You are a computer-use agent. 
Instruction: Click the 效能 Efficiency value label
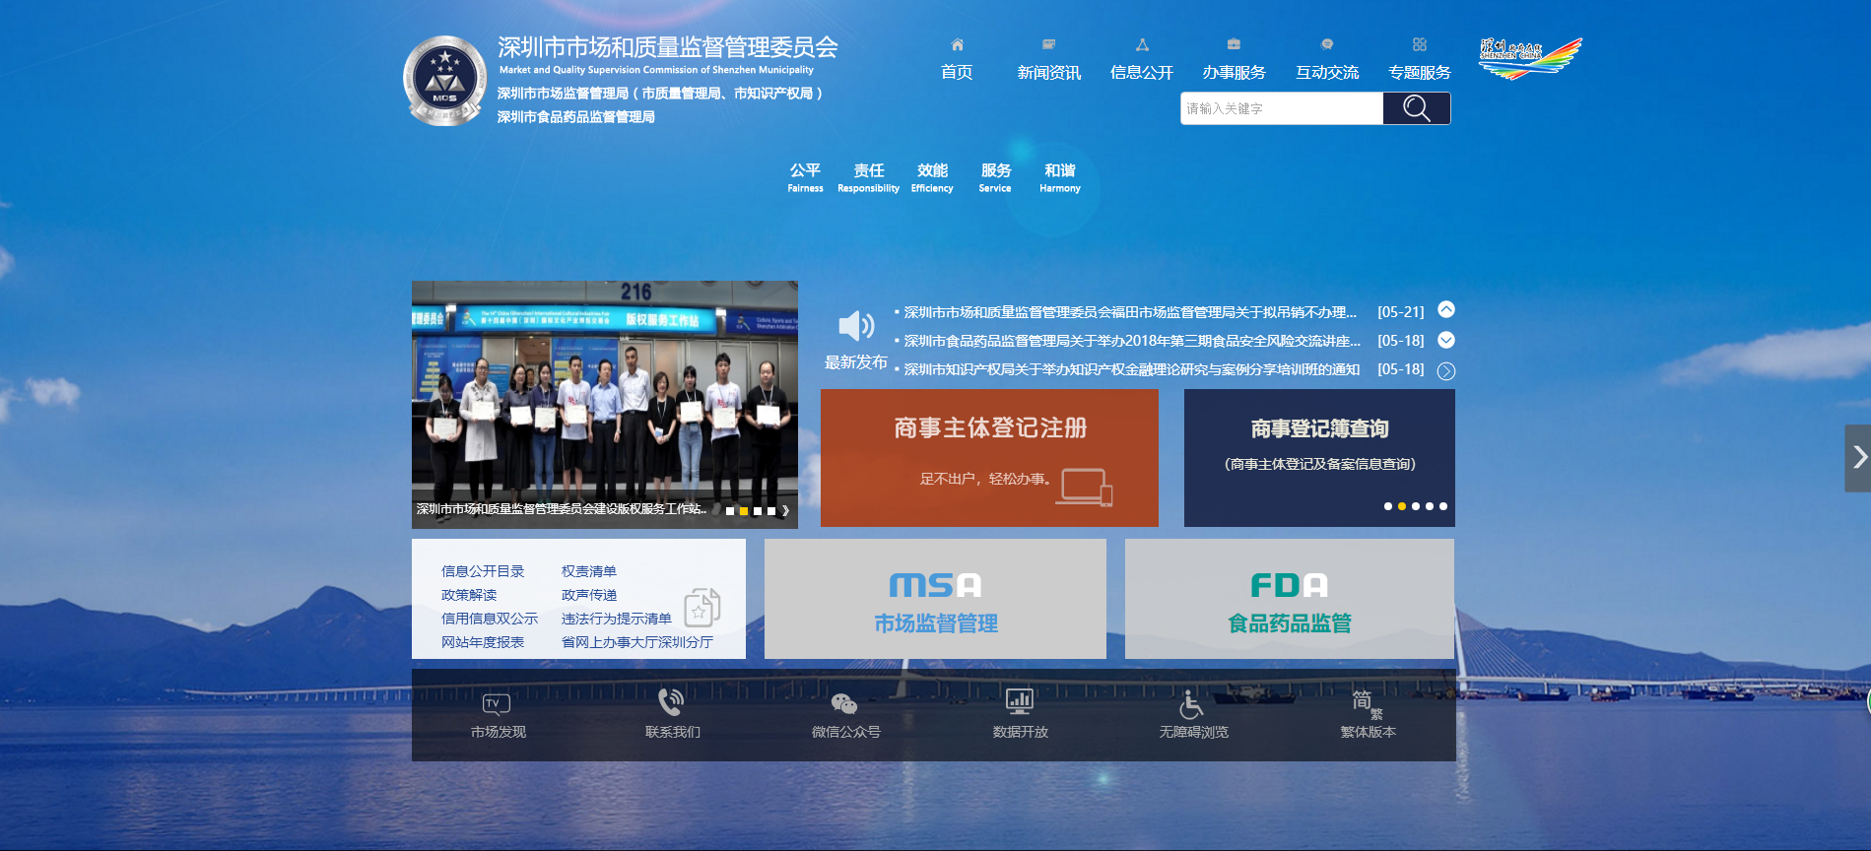coord(932,177)
